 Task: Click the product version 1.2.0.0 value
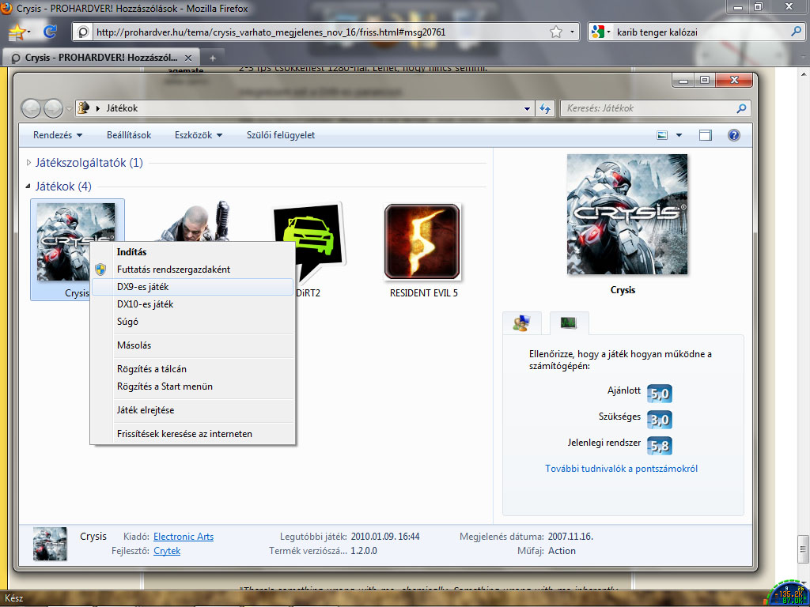click(364, 551)
